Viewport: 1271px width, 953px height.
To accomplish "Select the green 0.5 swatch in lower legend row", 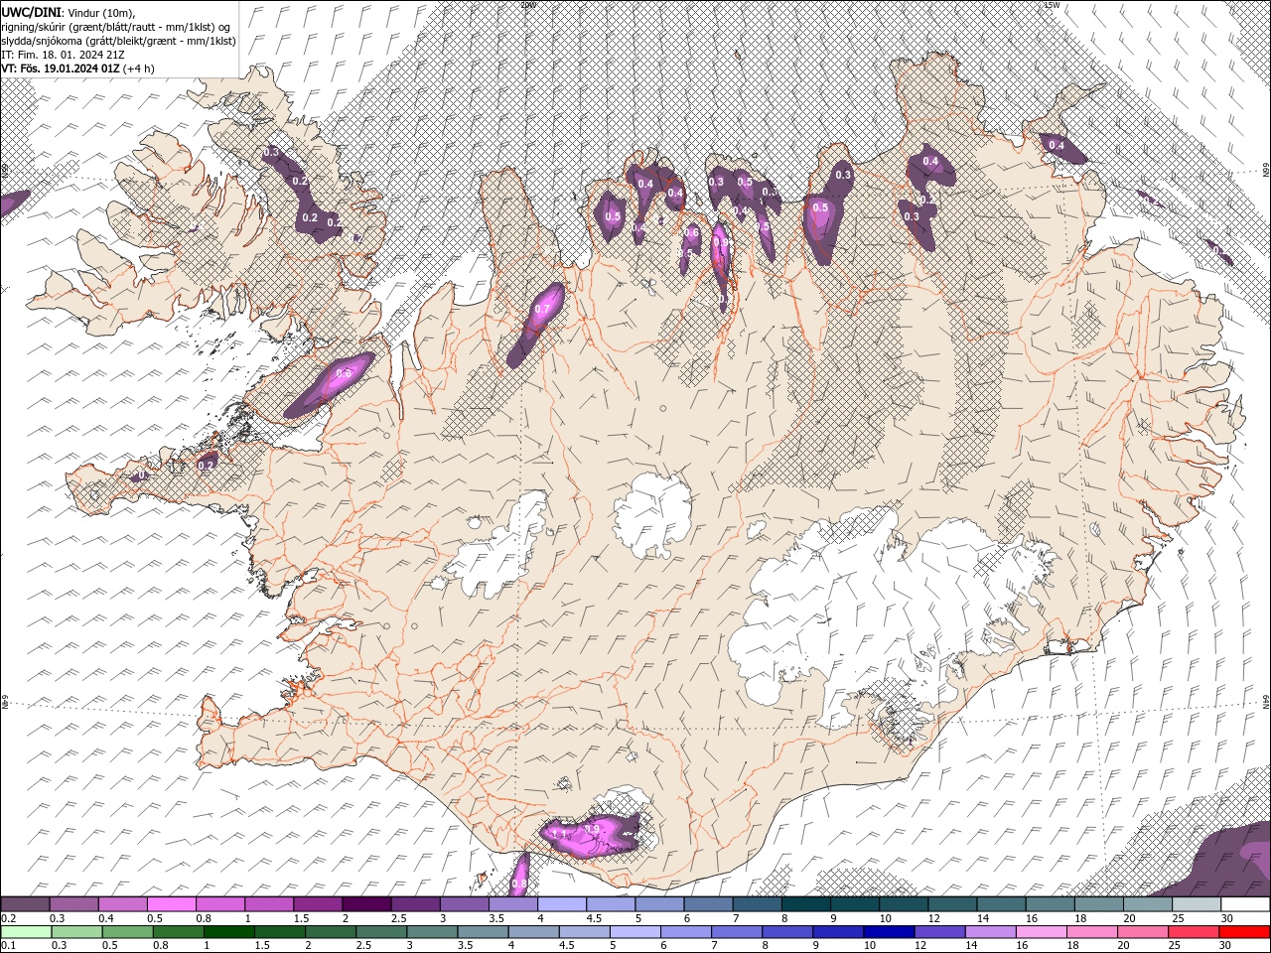I will coord(127,932).
